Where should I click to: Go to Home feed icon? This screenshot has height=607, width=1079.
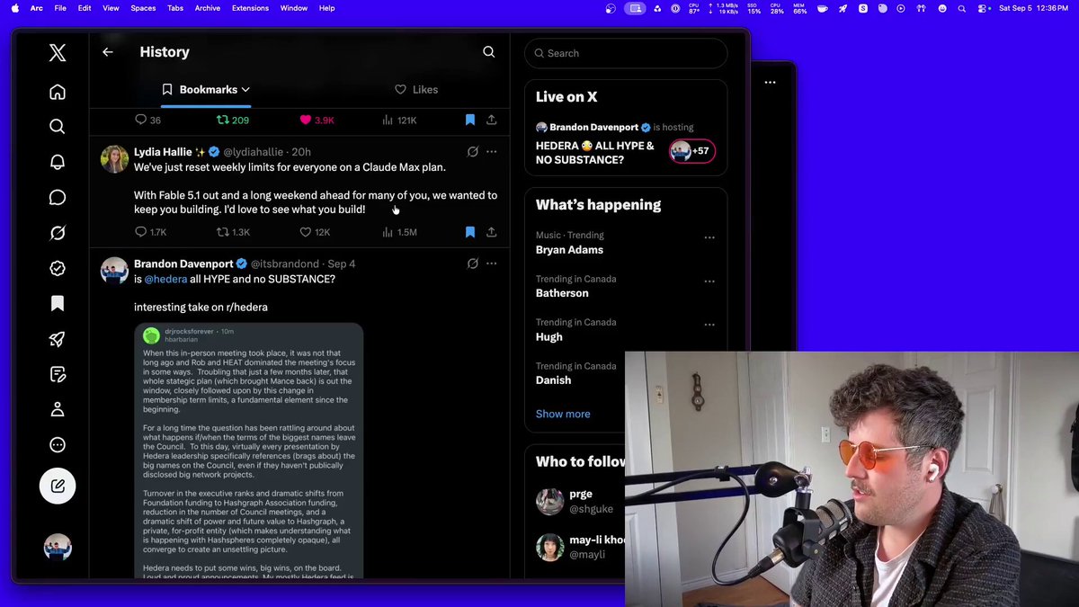[58, 92]
